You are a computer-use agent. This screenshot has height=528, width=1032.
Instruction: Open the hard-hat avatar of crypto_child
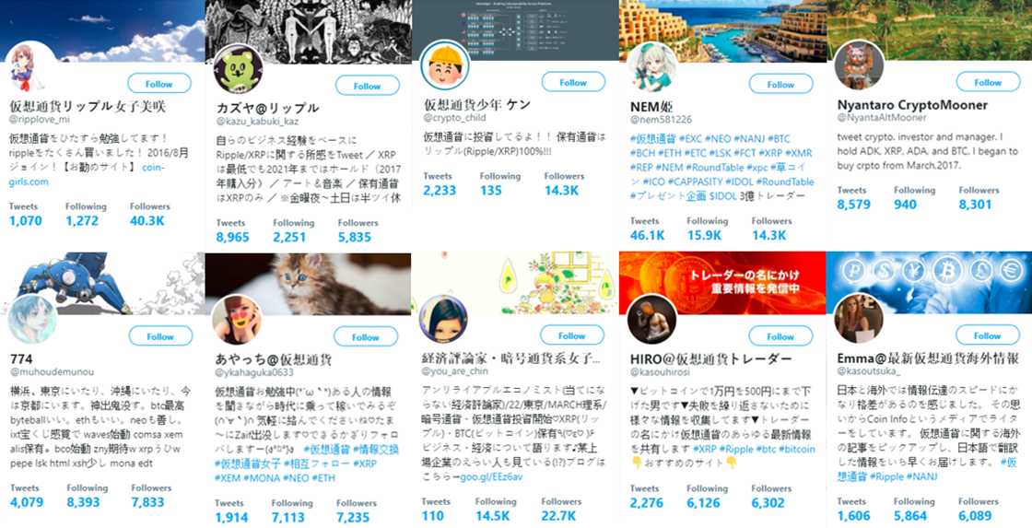pos(445,65)
